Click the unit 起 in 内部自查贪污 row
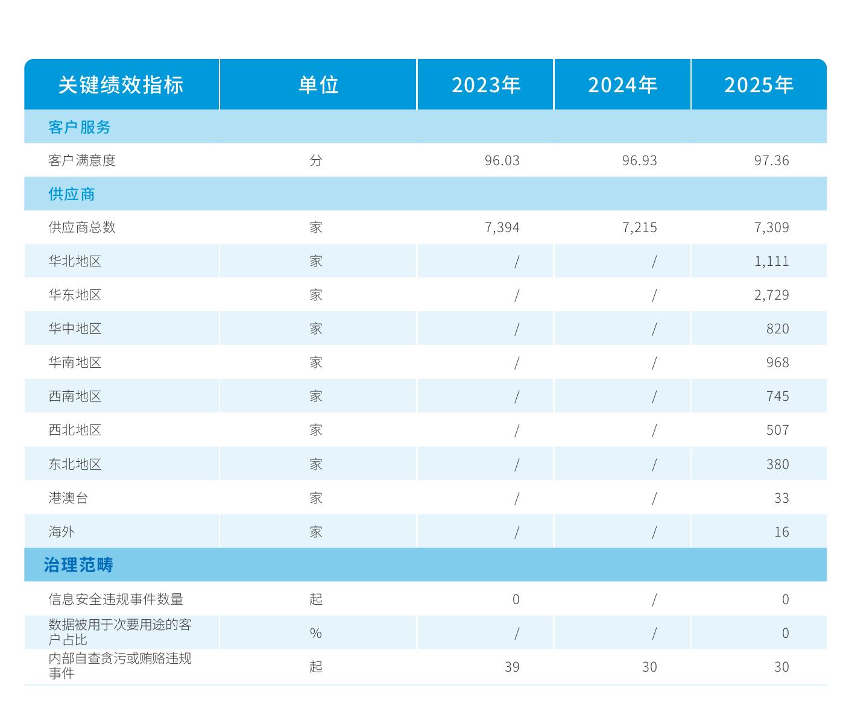This screenshot has height=709, width=846. click(316, 667)
